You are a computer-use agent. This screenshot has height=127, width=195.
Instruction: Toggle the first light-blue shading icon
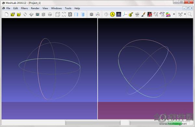point(76,14)
